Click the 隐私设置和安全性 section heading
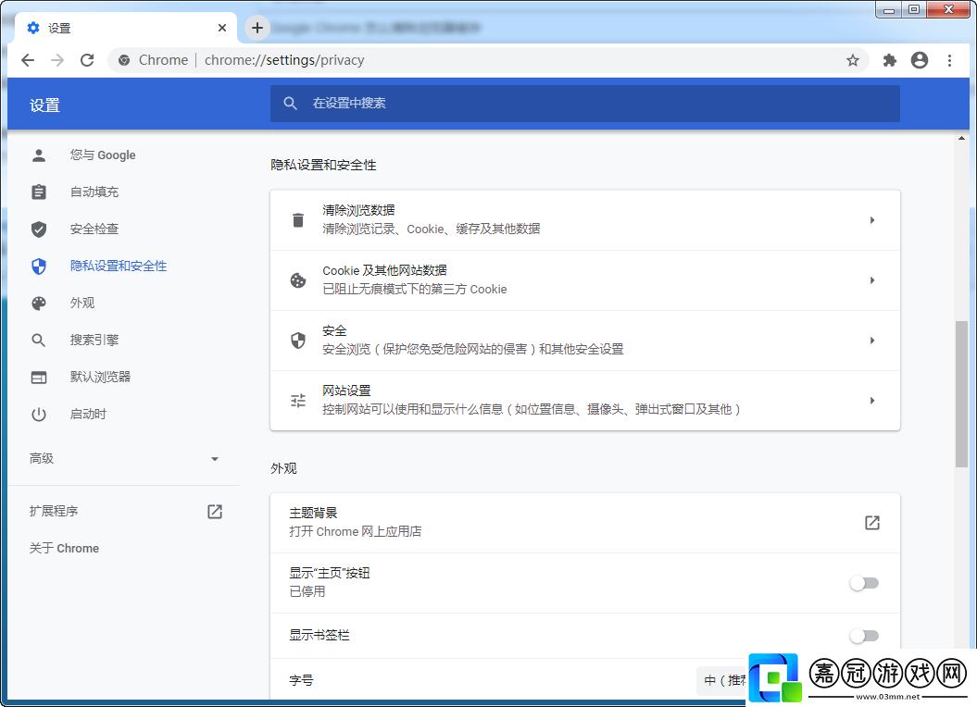 click(323, 165)
